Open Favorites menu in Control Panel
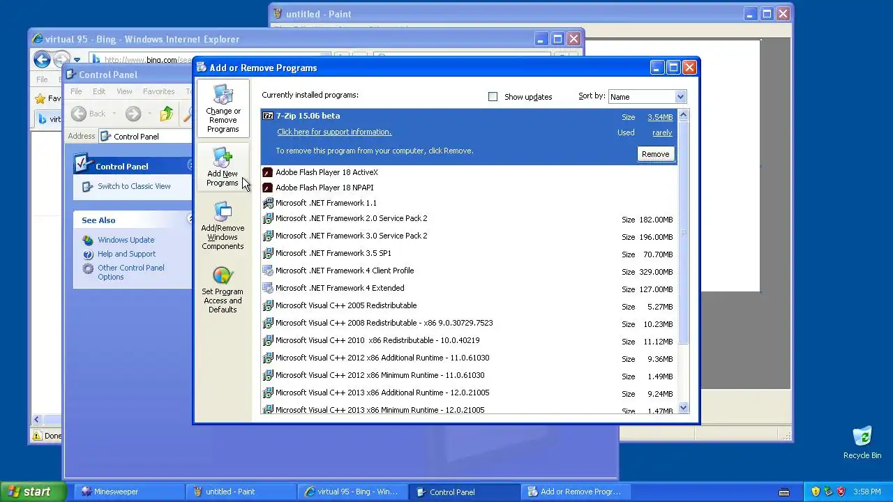Screen dimensions: 893x502 click(159, 91)
